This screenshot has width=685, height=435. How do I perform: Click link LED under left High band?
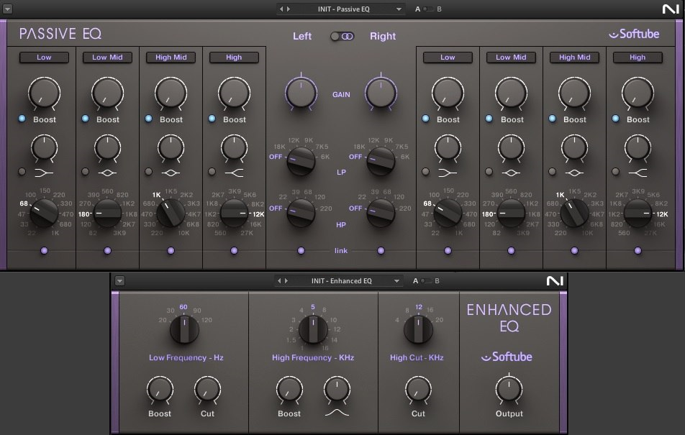click(x=234, y=251)
